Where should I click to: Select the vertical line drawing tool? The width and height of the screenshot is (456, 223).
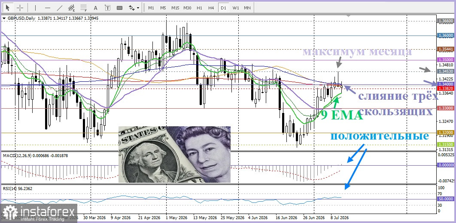(36, 8)
